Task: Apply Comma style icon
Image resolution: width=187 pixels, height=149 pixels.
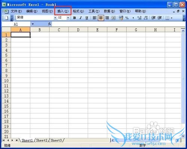Action: [x=133, y=18]
